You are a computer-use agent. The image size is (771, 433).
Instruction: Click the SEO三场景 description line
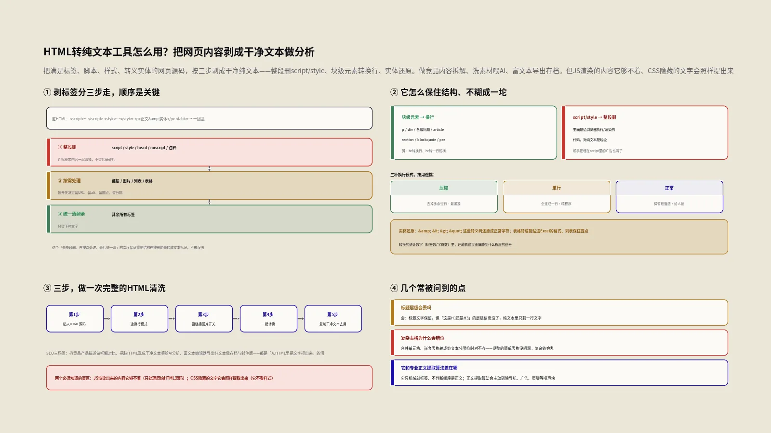[x=185, y=353]
